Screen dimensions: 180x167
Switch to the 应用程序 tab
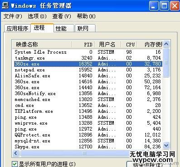tap(17, 28)
